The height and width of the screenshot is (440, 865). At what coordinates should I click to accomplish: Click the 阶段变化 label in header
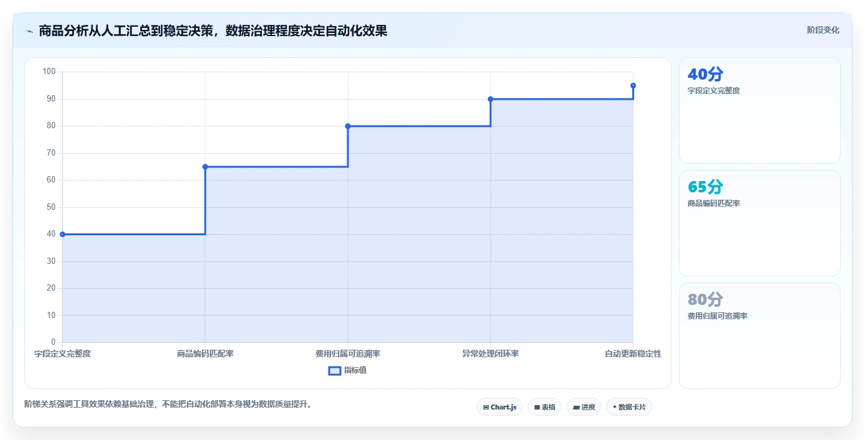coord(823,30)
